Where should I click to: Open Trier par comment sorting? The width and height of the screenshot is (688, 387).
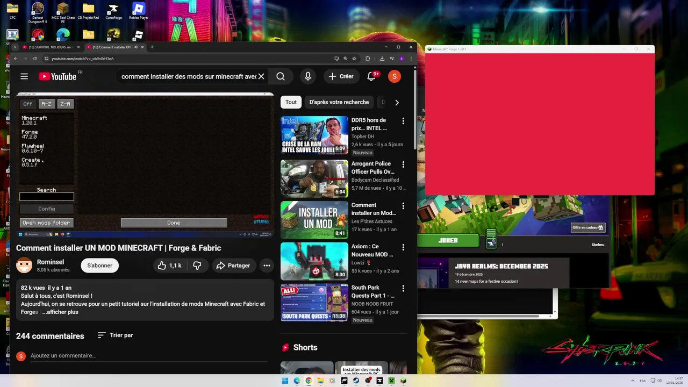point(115,335)
